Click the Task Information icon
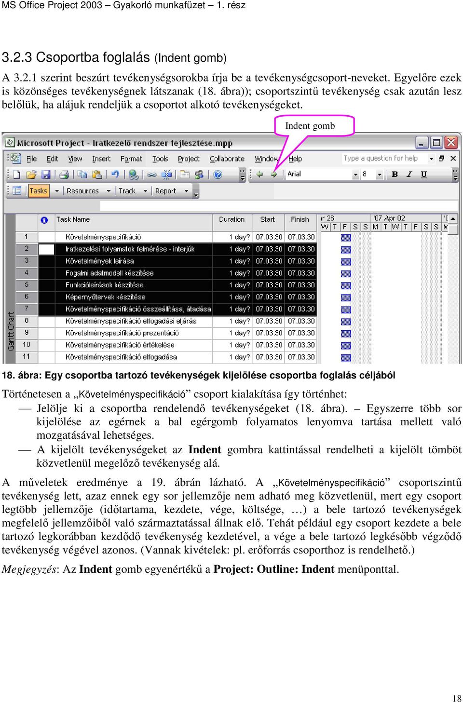463x702 pixels. click(185, 175)
